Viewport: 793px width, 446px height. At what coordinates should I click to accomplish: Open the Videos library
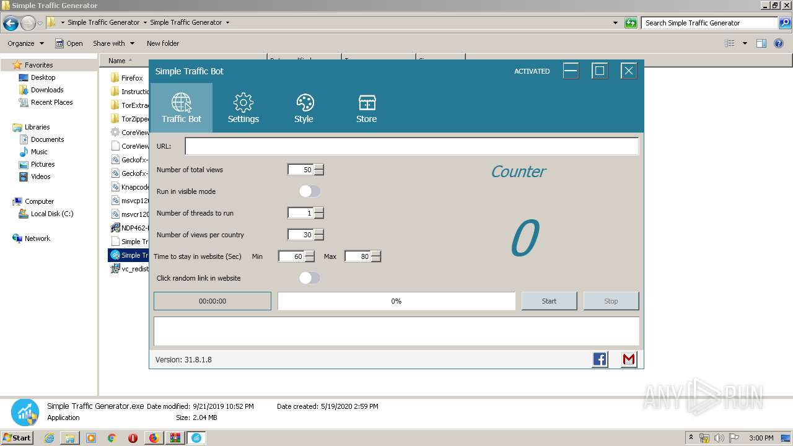point(40,177)
